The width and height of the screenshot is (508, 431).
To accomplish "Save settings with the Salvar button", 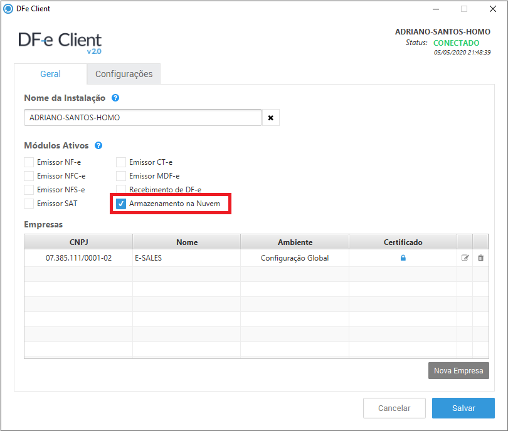I will point(463,408).
